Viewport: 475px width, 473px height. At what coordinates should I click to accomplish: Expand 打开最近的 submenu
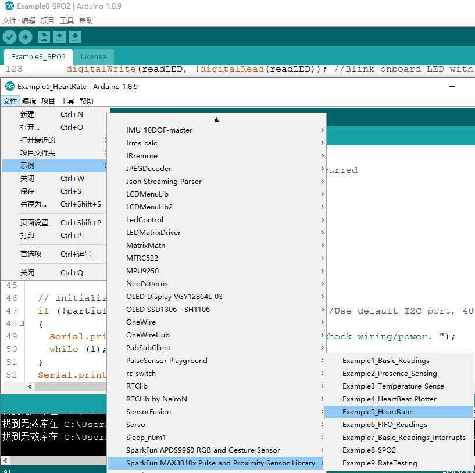(55, 140)
